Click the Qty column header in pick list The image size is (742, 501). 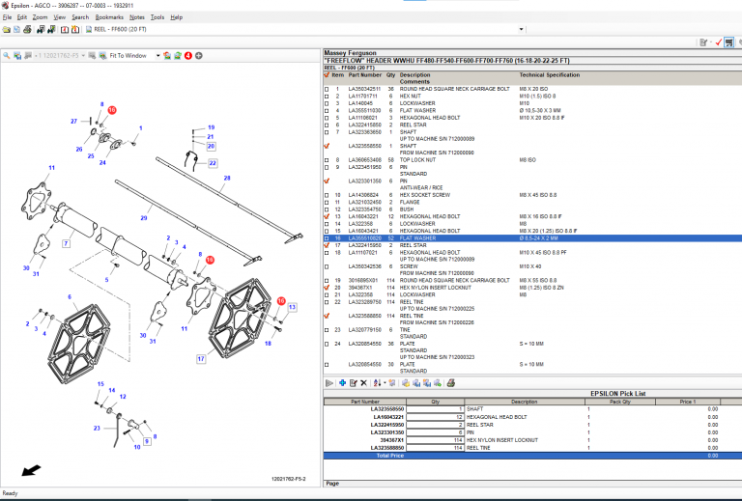(x=434, y=402)
